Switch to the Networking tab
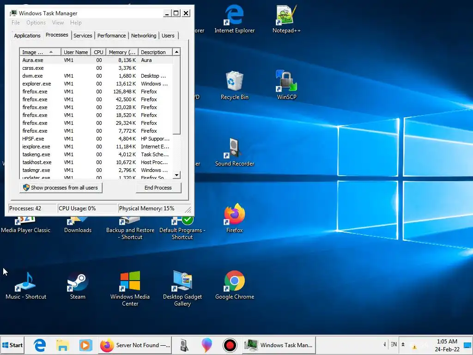This screenshot has height=355, width=473. (144, 36)
